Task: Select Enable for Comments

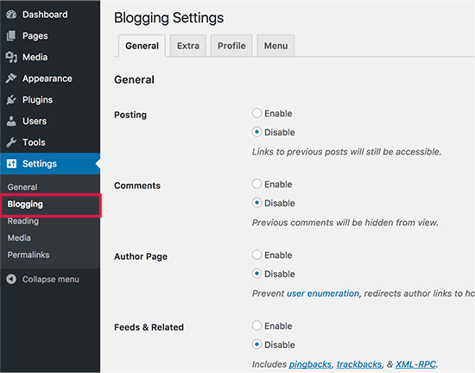Action: (x=256, y=184)
